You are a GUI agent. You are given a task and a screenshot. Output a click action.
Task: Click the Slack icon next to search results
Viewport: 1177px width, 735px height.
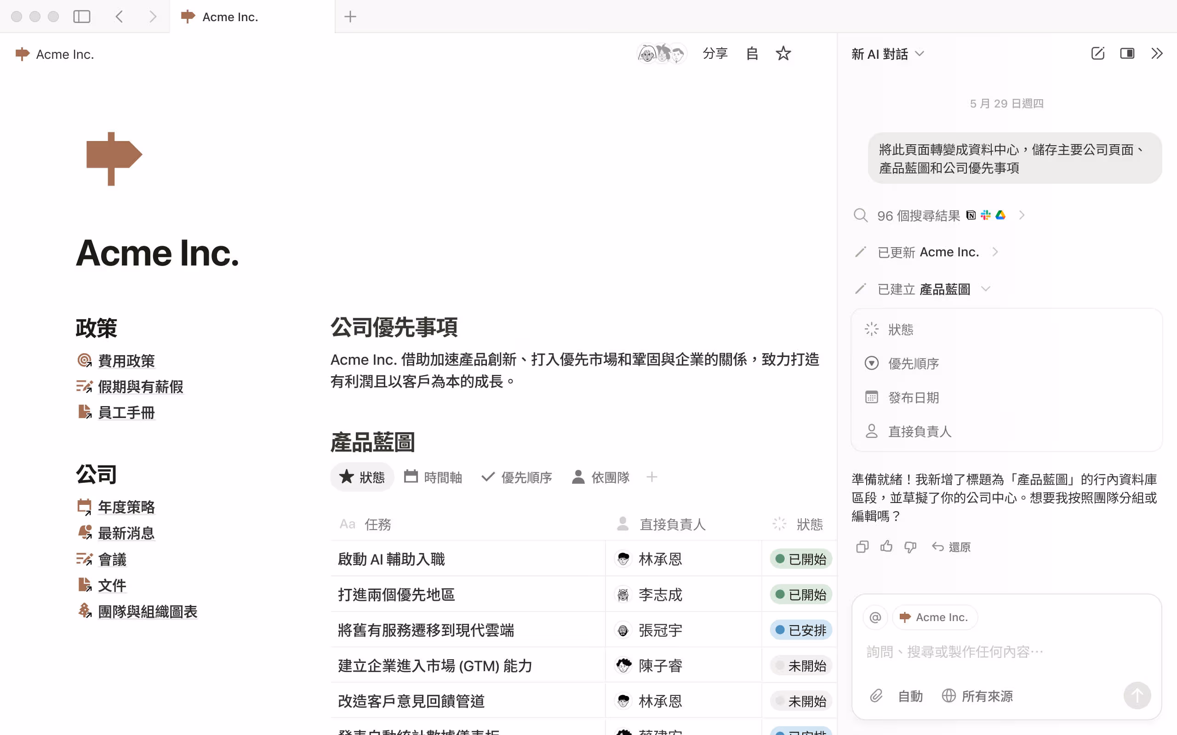986,215
